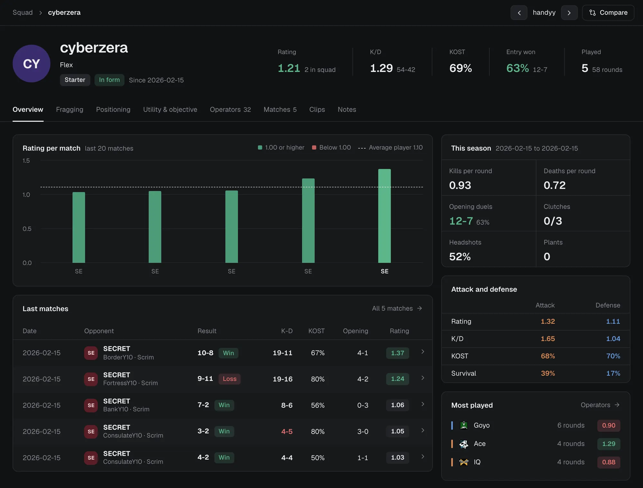Expand the FortressY10 match row chevron
Image resolution: width=643 pixels, height=488 pixels.
pyautogui.click(x=423, y=378)
